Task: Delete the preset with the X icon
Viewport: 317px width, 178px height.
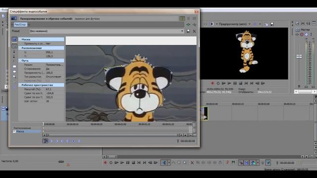Action: coord(194,31)
